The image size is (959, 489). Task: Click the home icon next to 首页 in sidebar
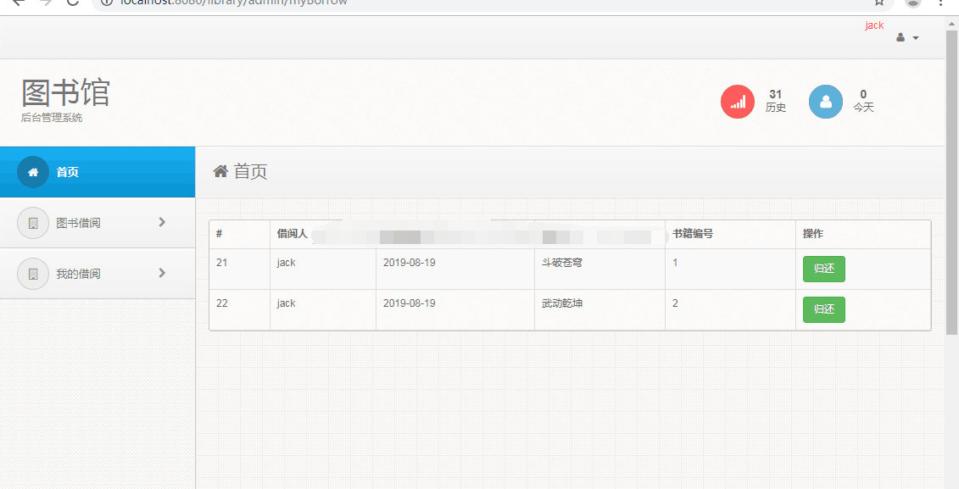pyautogui.click(x=32, y=171)
